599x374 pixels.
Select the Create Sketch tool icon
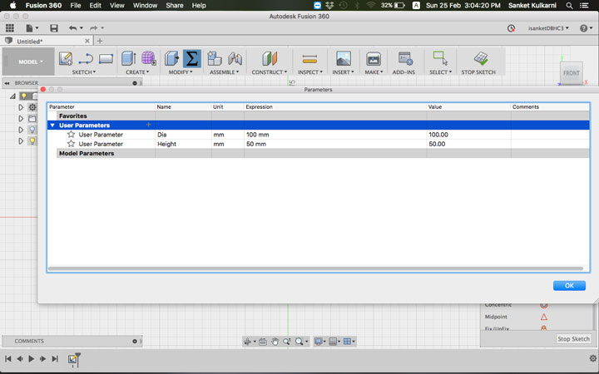click(66, 58)
